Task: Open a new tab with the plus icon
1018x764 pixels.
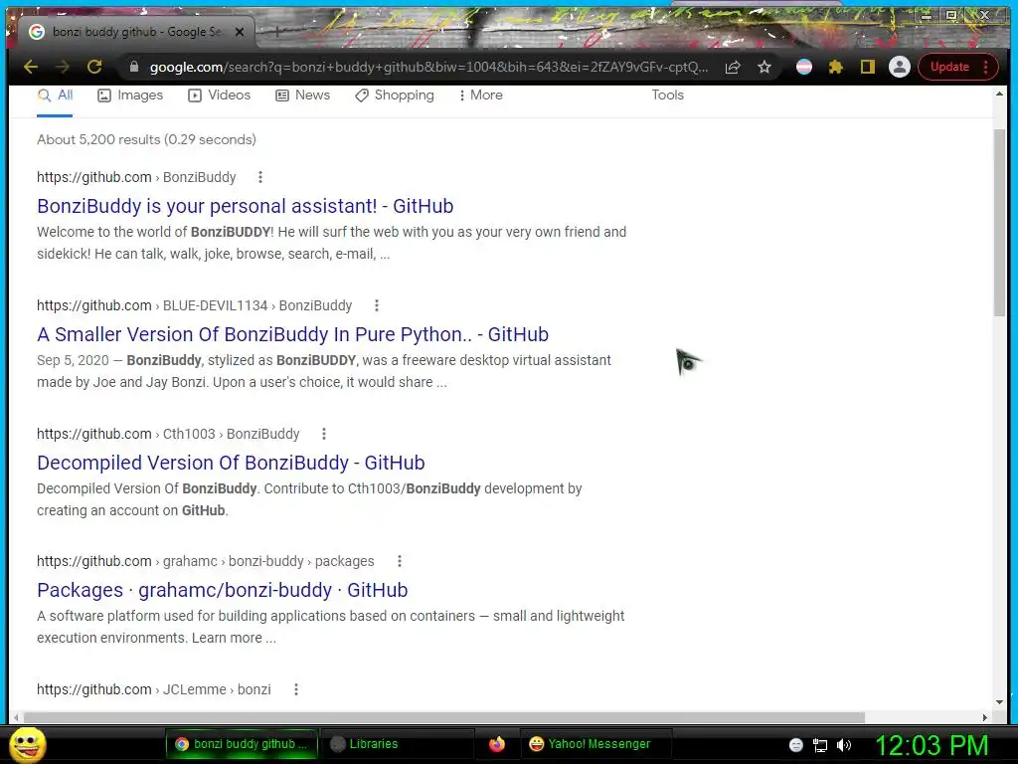Action: [276, 31]
